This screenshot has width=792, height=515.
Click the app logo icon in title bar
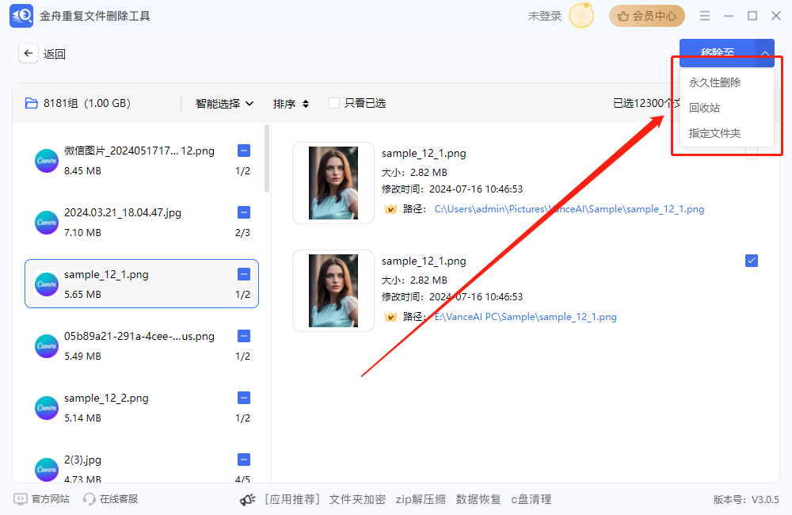(x=21, y=16)
